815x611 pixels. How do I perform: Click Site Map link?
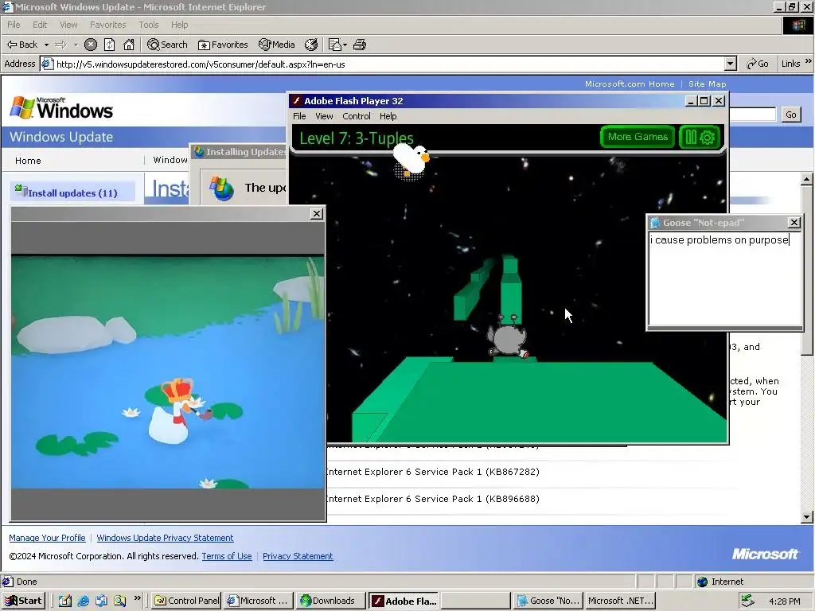(707, 84)
